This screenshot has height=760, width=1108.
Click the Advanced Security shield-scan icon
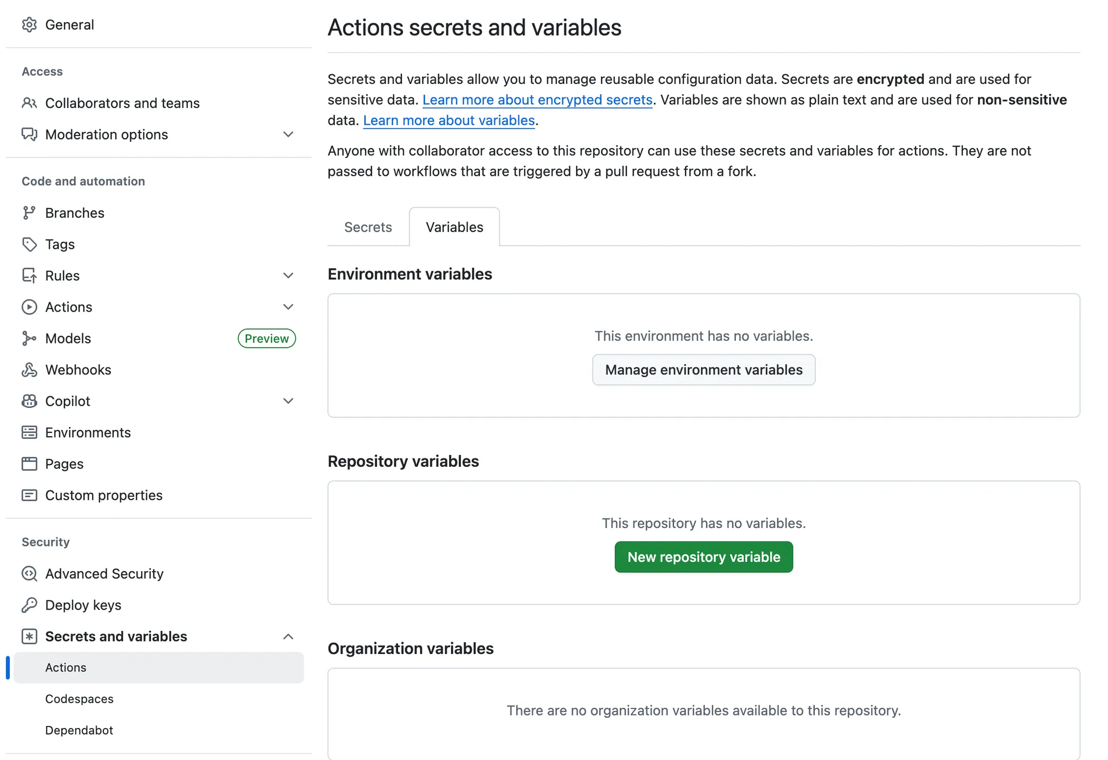(x=29, y=574)
